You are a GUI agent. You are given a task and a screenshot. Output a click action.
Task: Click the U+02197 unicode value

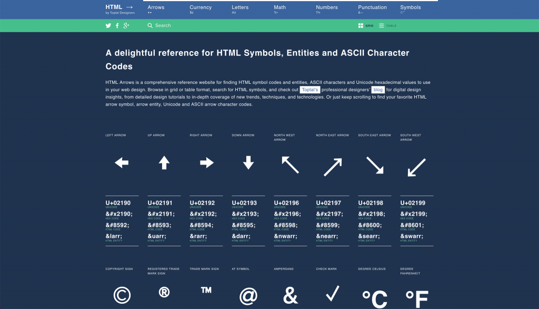(328, 203)
